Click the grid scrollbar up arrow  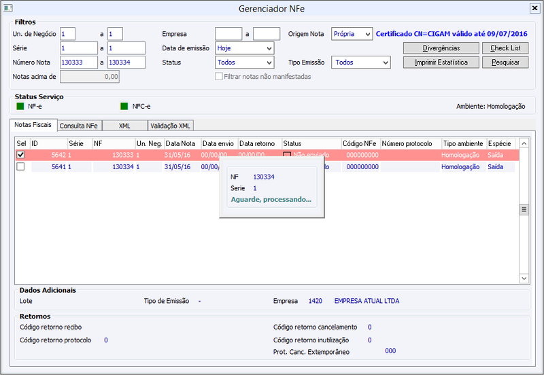coord(524,143)
